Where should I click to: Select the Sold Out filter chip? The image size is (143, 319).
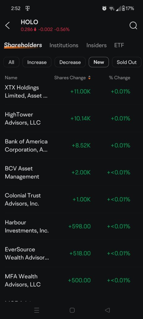pyautogui.click(x=127, y=62)
